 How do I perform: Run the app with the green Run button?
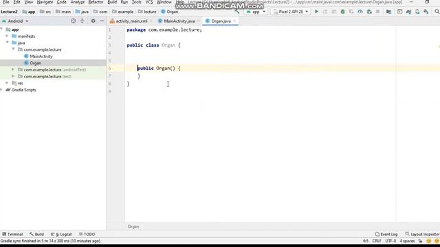click(316, 12)
